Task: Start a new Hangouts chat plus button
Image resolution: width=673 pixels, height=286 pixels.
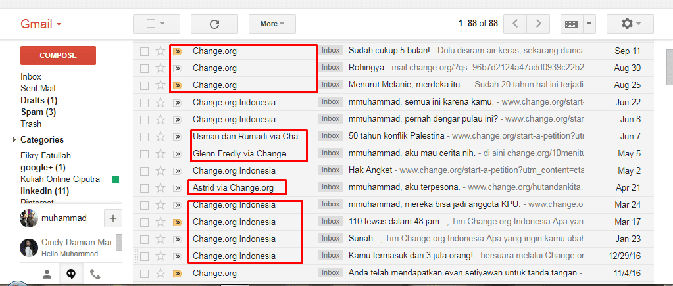Action: [113, 218]
